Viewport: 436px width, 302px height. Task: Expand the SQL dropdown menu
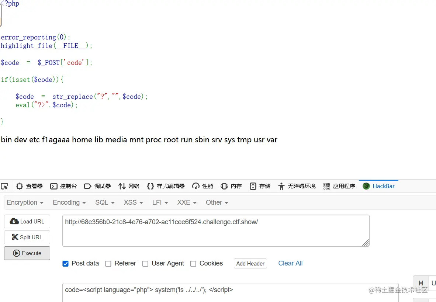pyautogui.click(x=105, y=202)
